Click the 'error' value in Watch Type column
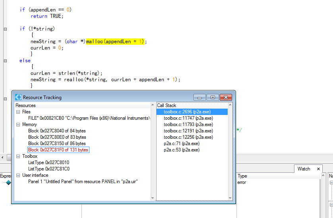Image resolution: width=333 pixels, height=218 pixels. 242,182
